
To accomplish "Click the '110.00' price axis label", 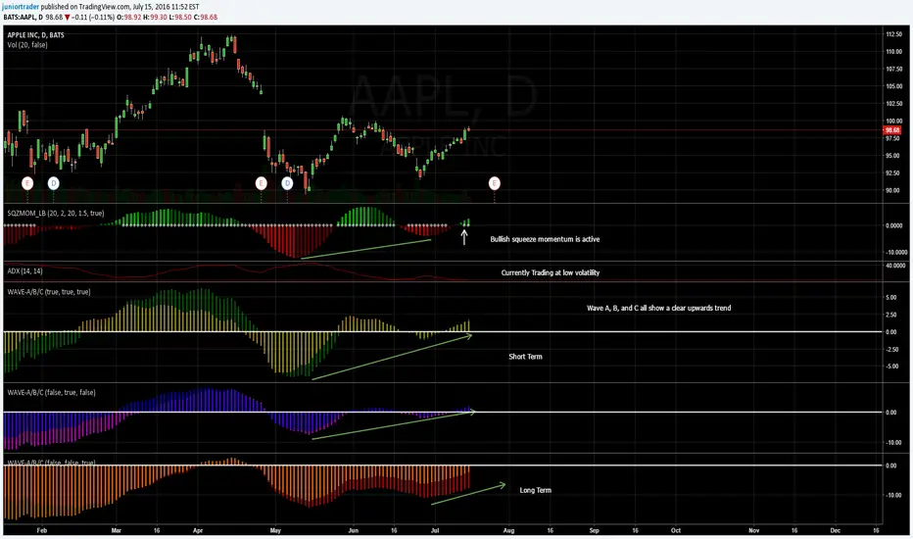I will click(x=893, y=52).
